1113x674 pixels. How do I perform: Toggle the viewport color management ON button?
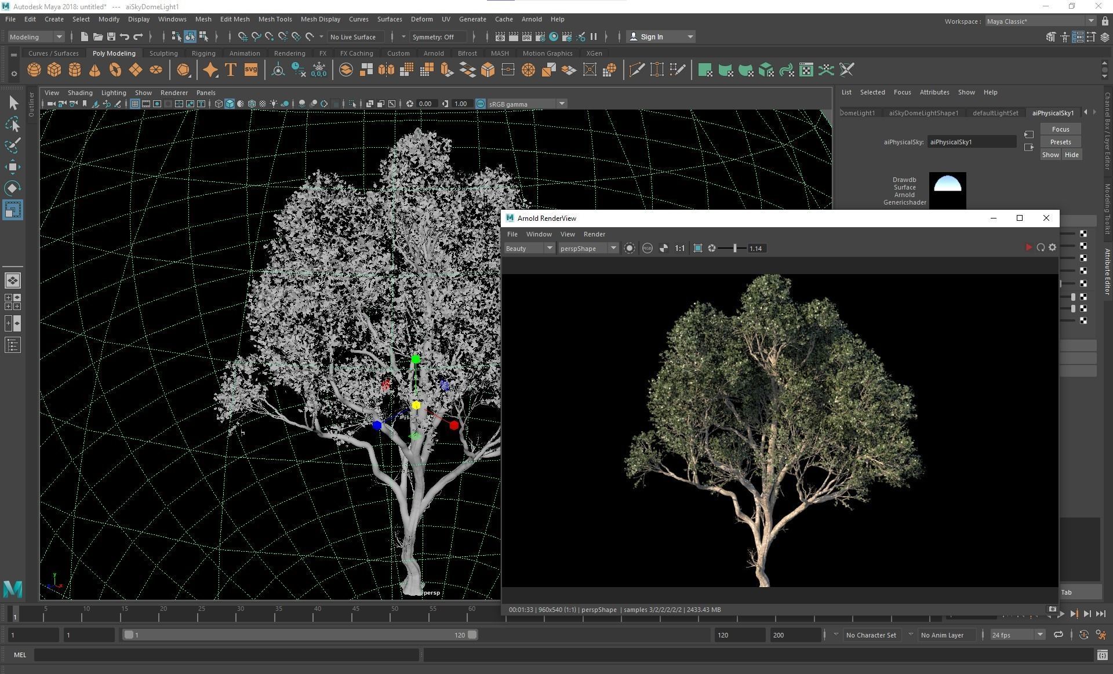click(x=481, y=104)
